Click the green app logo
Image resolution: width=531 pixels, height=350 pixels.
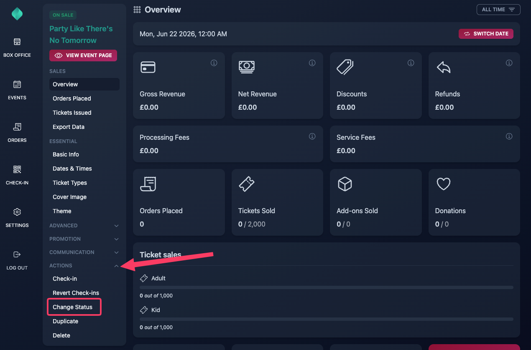point(17,14)
